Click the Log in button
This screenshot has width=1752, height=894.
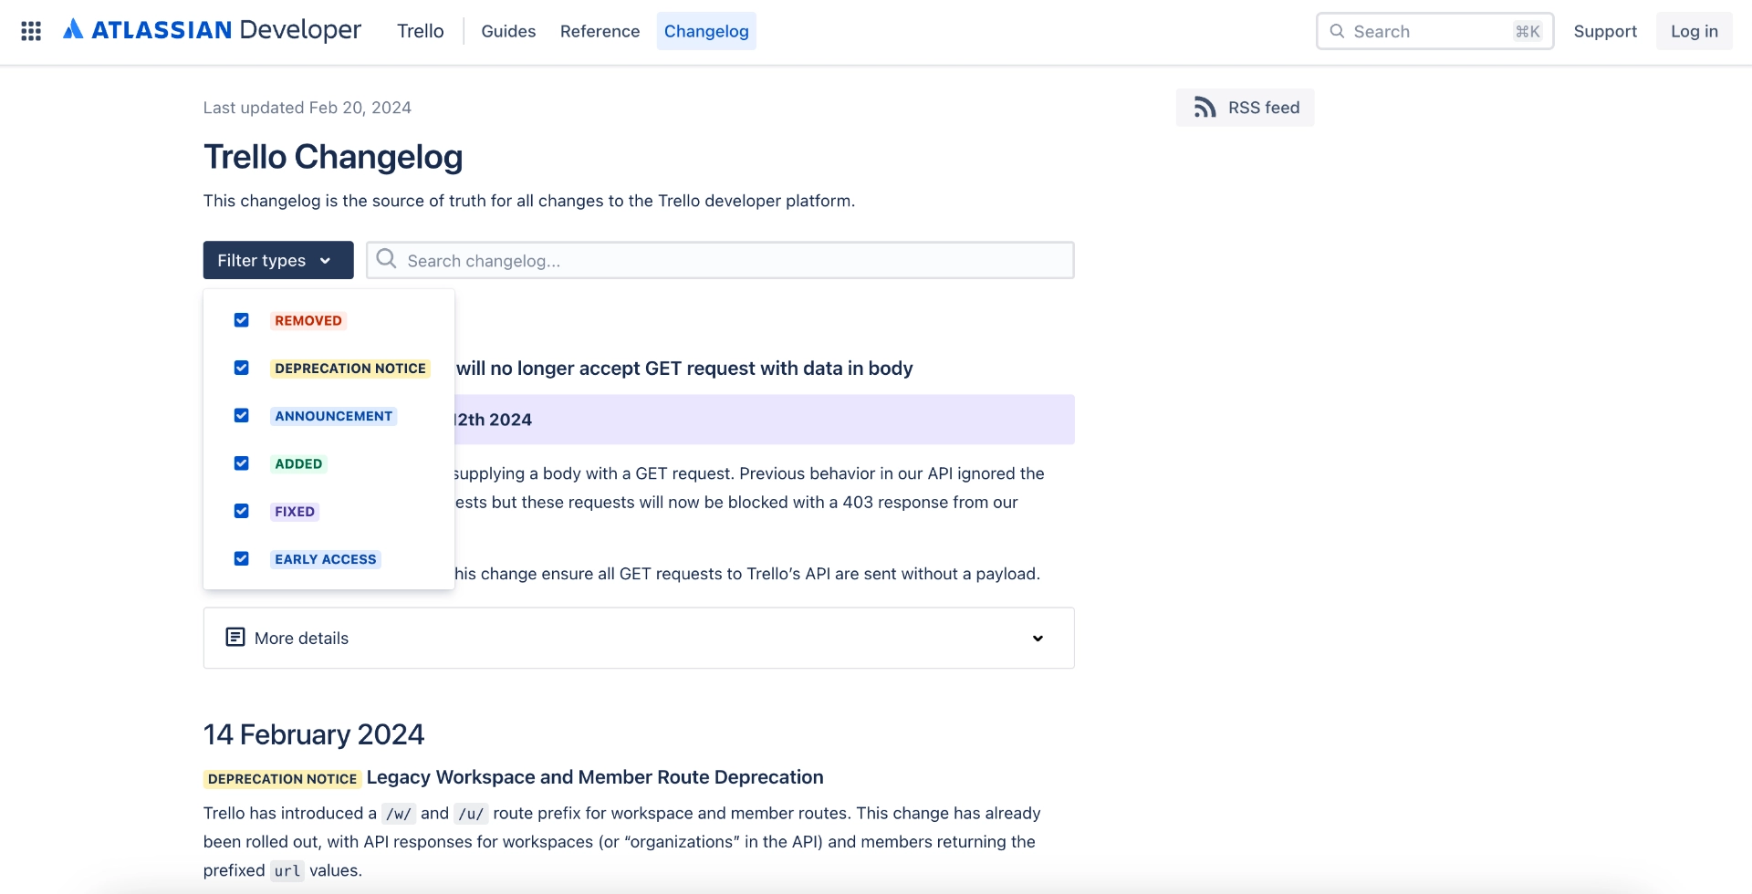click(1694, 30)
